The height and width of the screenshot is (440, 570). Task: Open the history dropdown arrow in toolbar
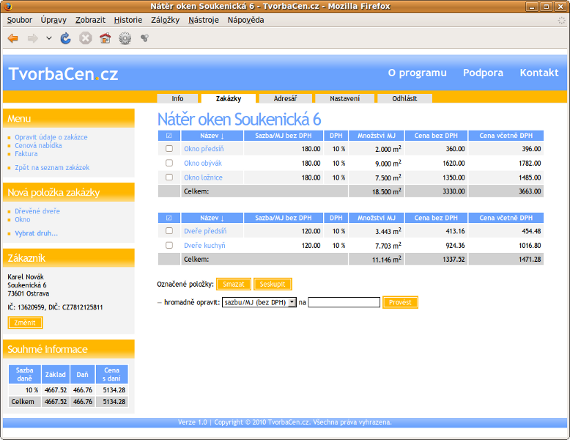click(x=49, y=38)
